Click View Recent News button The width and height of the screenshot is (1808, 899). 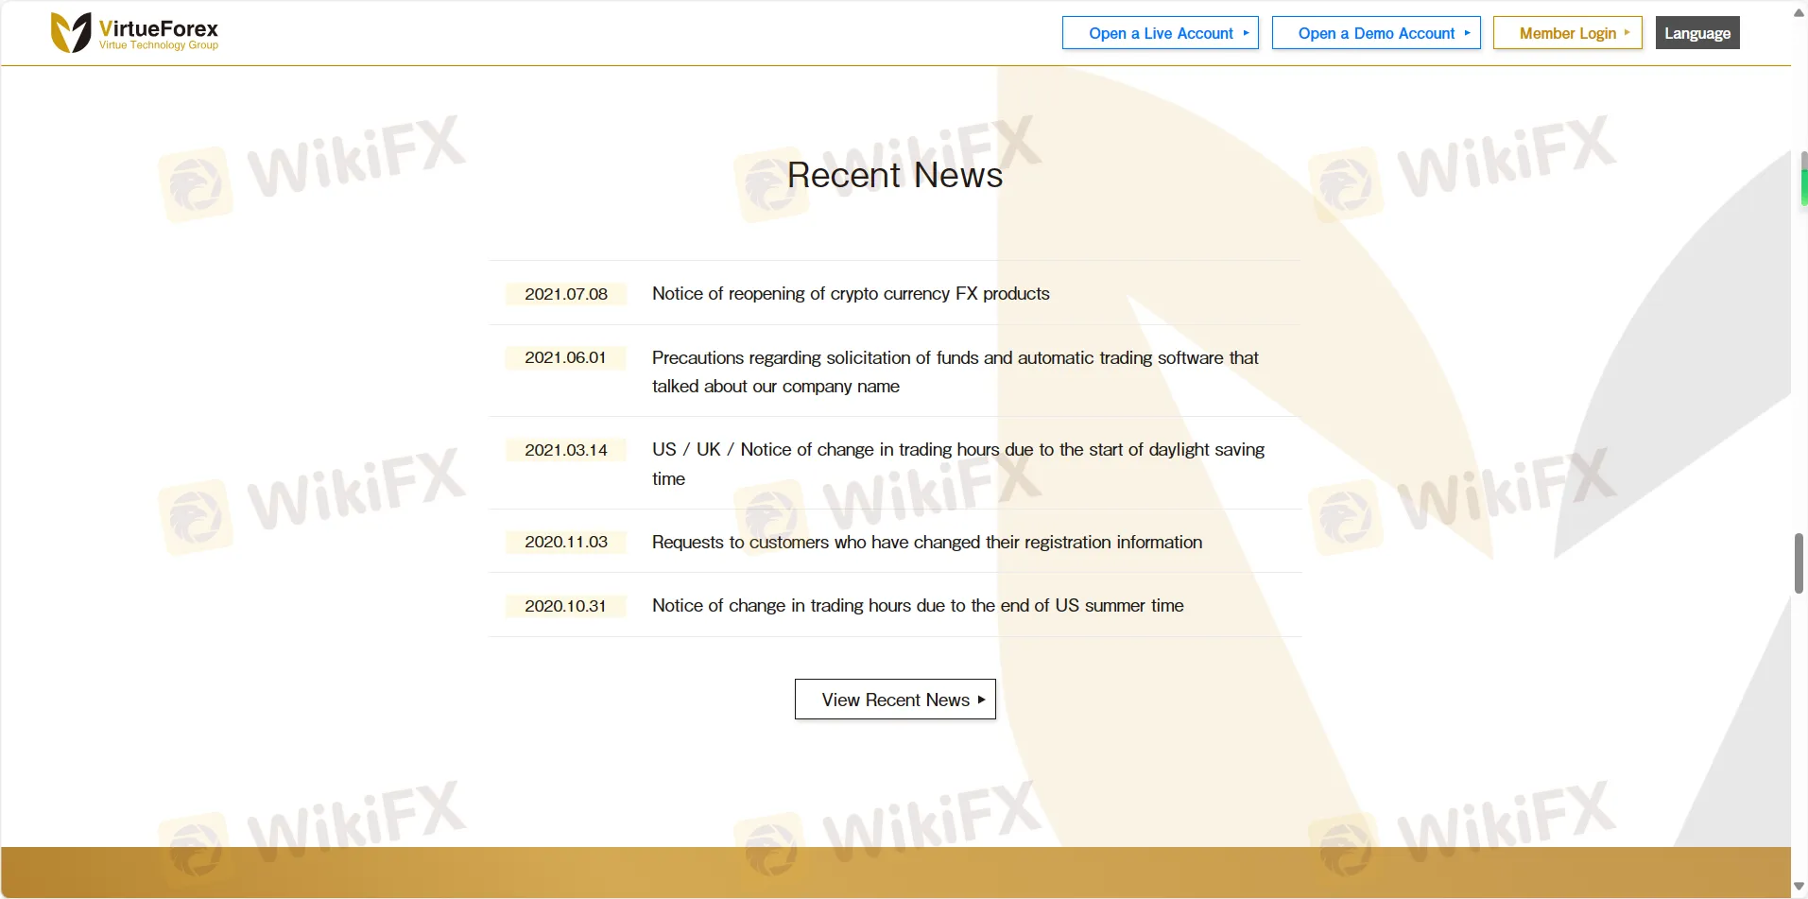[895, 700]
